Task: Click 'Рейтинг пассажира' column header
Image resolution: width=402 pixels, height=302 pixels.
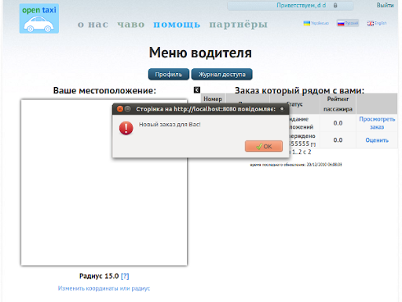Action: (x=338, y=104)
